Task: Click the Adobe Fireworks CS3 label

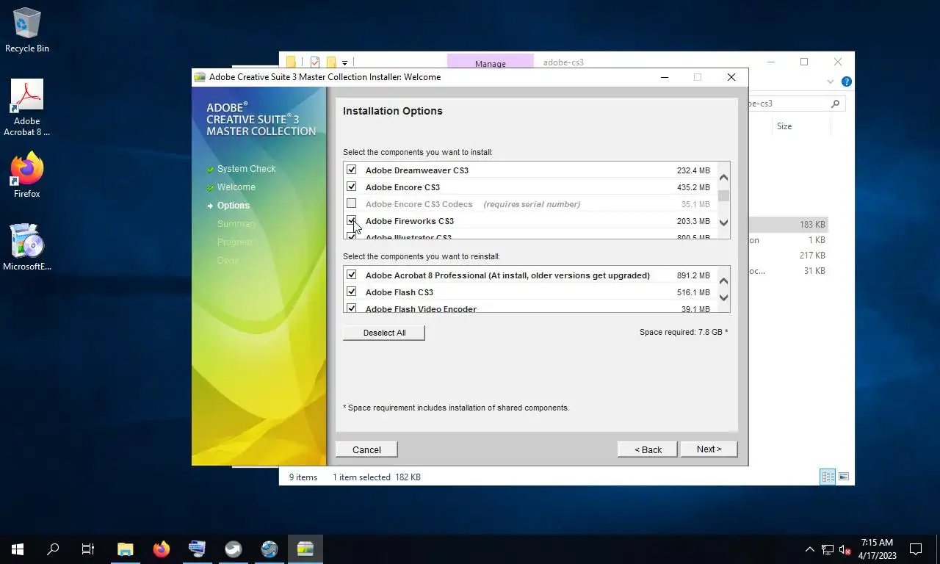Action: coord(409,221)
